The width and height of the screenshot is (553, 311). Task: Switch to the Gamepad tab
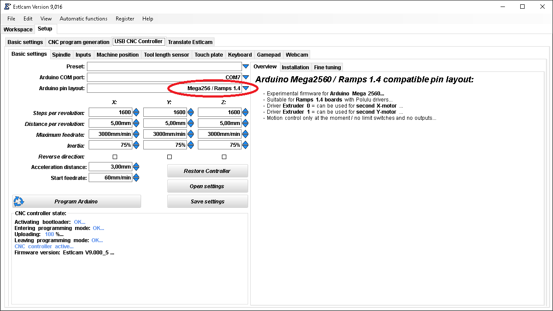[269, 55]
